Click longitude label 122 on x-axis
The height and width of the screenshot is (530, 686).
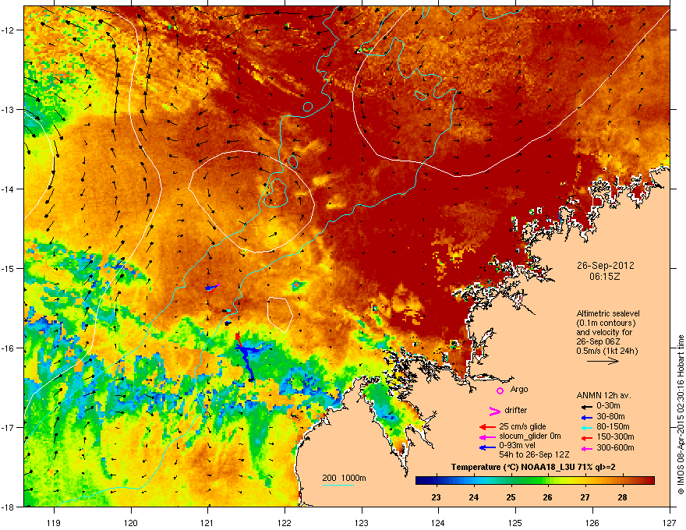(x=285, y=522)
